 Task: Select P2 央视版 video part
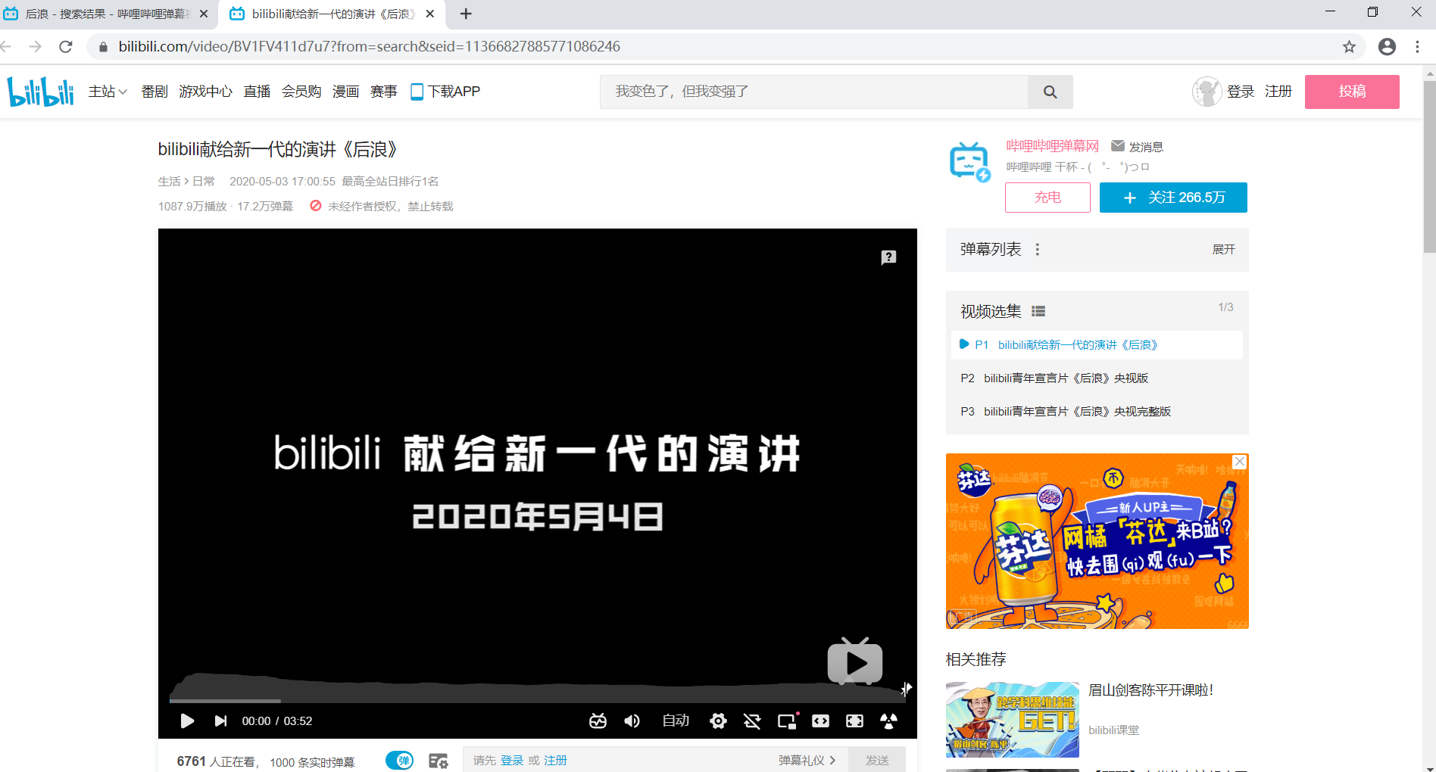click(x=1097, y=378)
